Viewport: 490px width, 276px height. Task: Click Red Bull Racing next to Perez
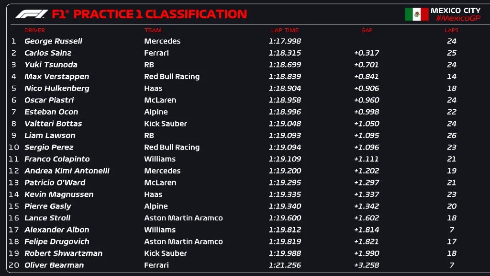[x=172, y=147]
